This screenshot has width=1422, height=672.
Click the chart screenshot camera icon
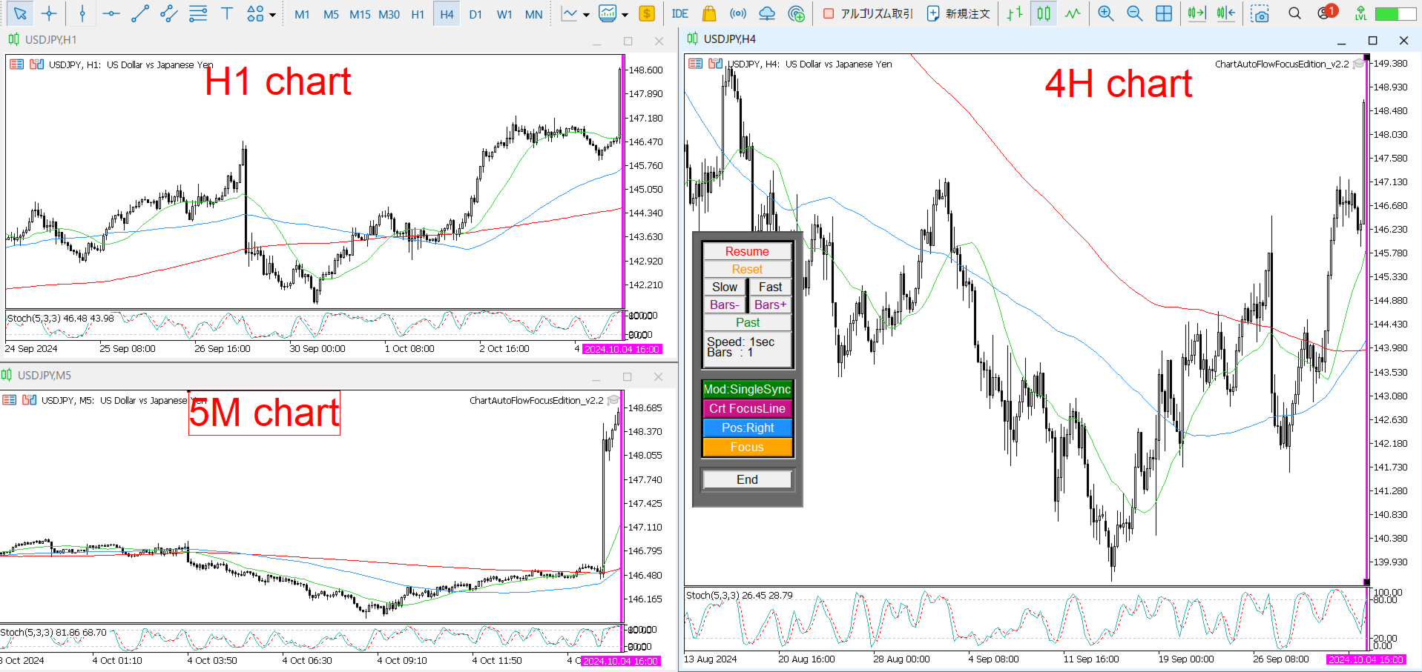tap(1260, 13)
